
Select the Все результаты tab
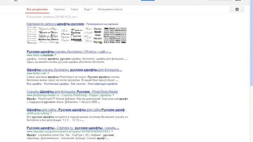click(x=37, y=9)
